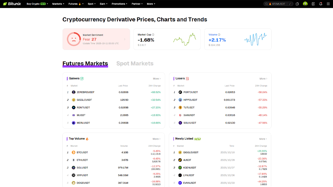This screenshot has width=333, height=187.
Task: Click the download app icon
Action: coord(313,4)
